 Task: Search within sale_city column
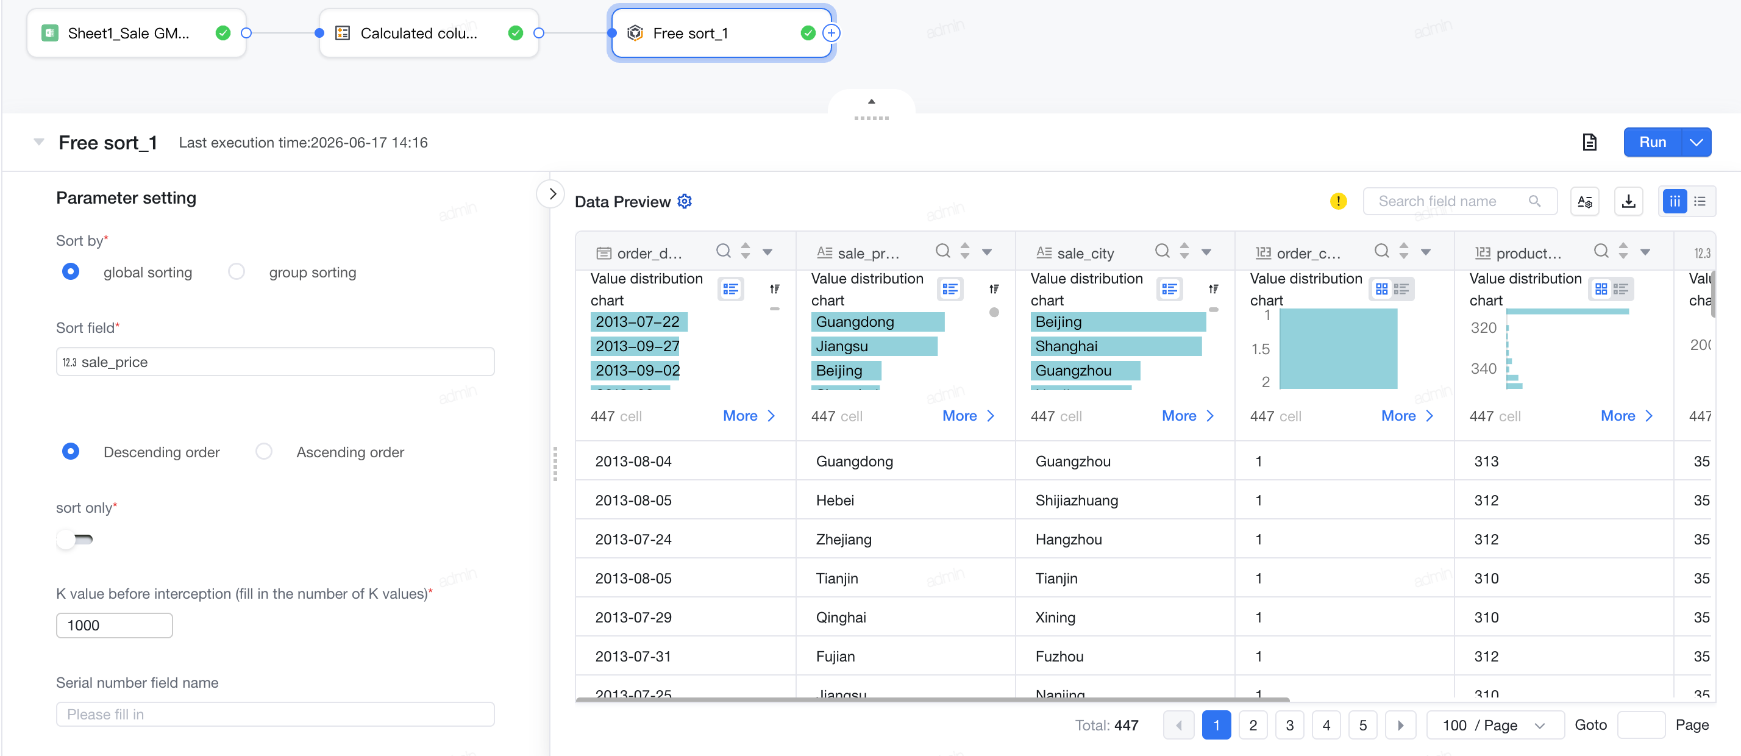pyautogui.click(x=1162, y=252)
